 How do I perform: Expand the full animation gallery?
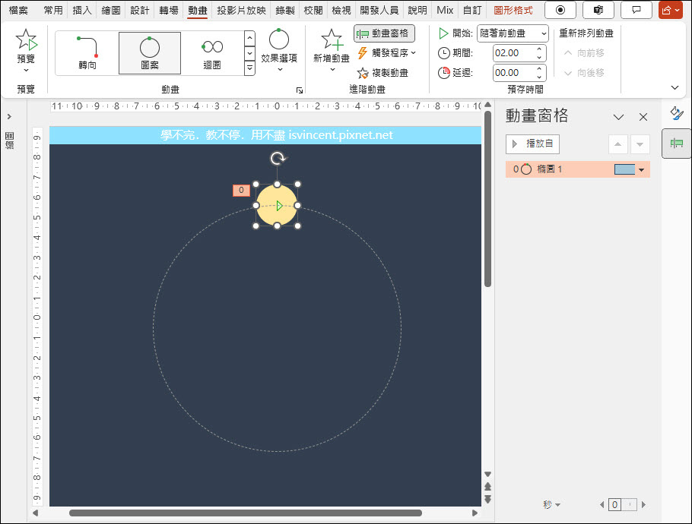pos(249,68)
